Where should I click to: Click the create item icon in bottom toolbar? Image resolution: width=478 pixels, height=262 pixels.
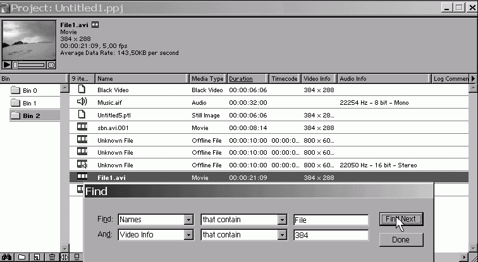tap(37, 257)
